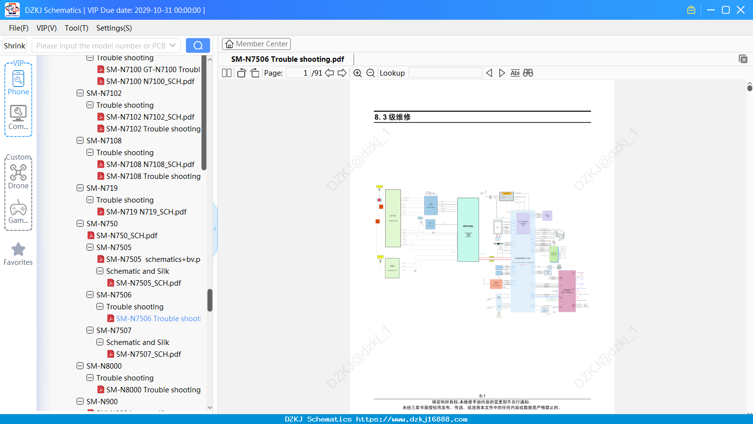Close the PDF tab with corner icon
The width and height of the screenshot is (753, 424).
coord(743,59)
